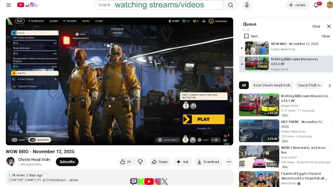
Task: Open Sparrow867 channel link
Action: (x=289, y=157)
